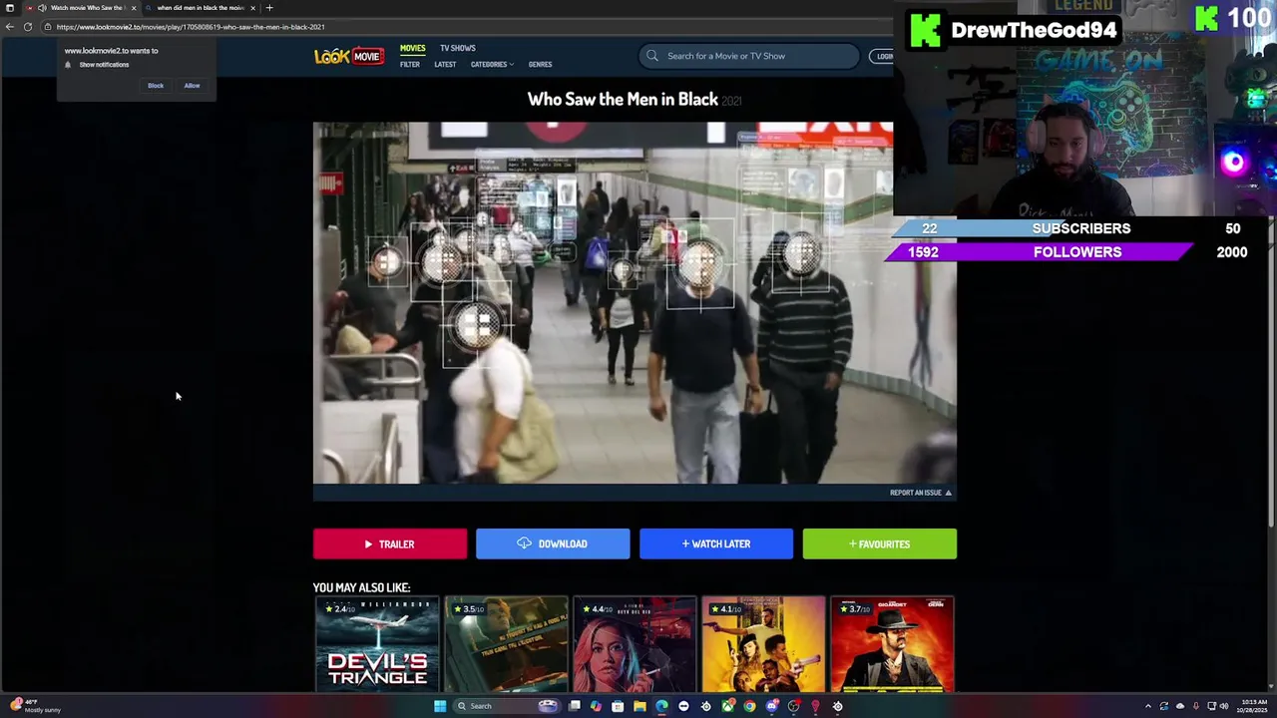1277x718 pixels.
Task: Open Copilot icon in taskbar
Action: point(596,706)
